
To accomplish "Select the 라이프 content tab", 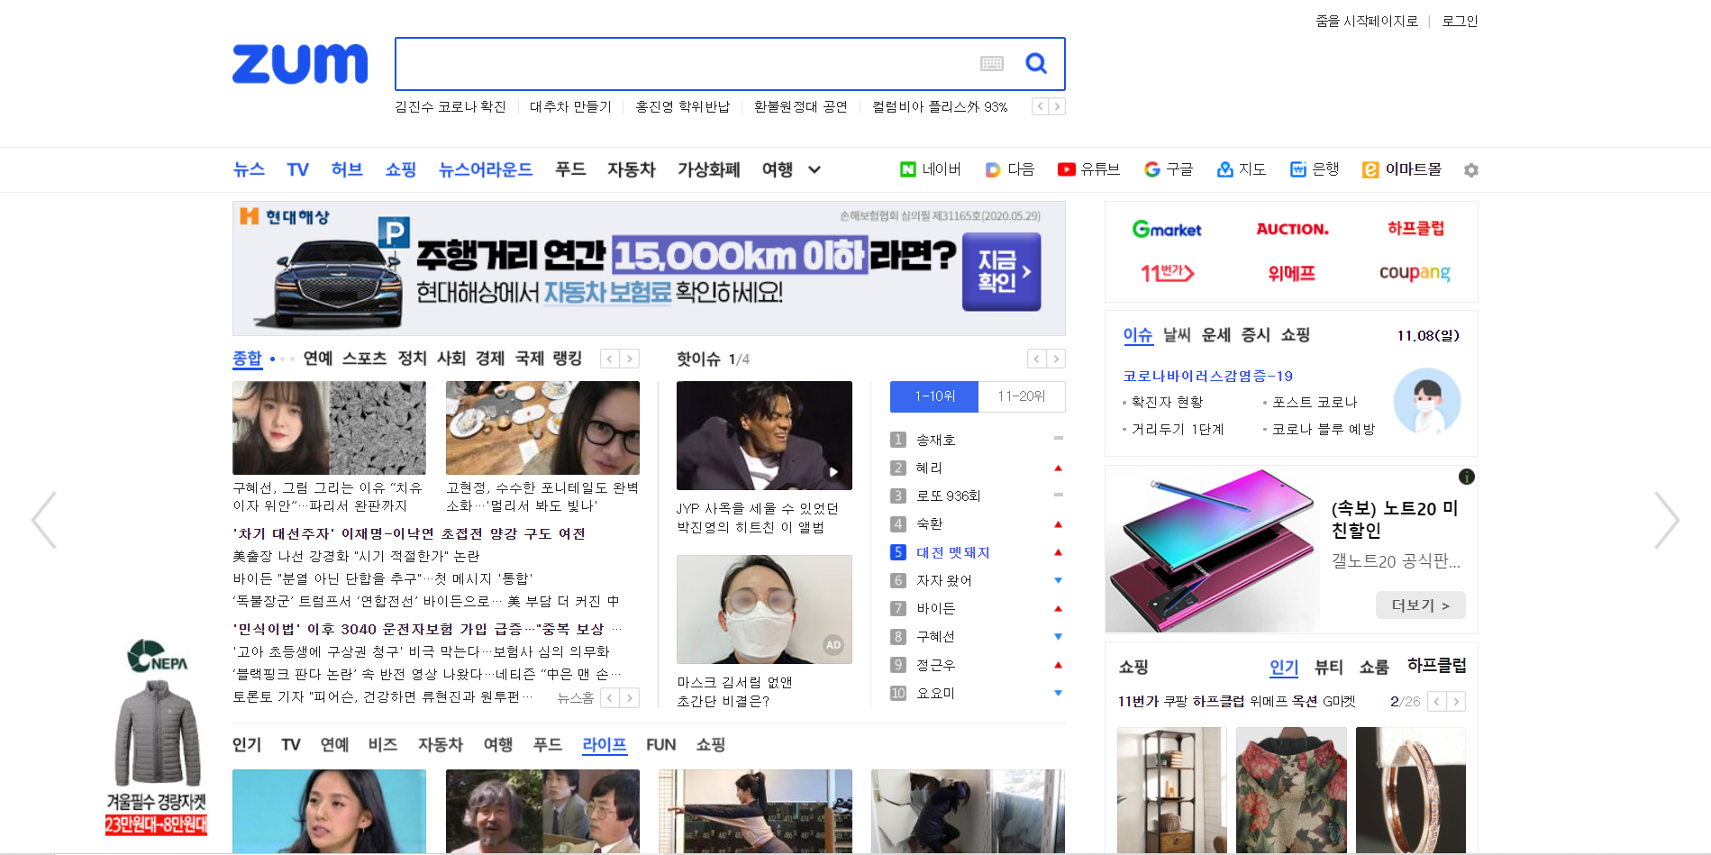I will 605,744.
